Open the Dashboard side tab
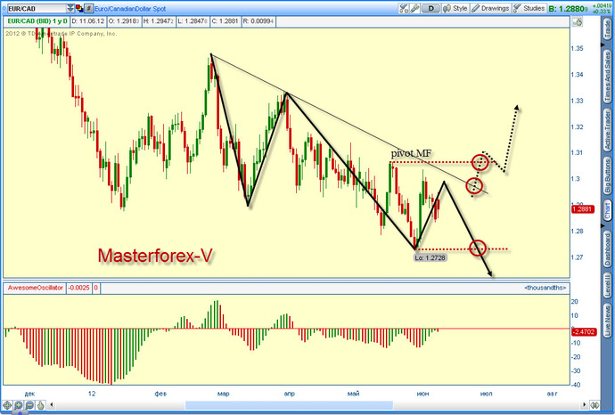The width and height of the screenshot is (615, 415). click(608, 249)
